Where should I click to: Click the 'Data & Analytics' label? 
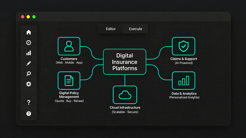click(184, 94)
